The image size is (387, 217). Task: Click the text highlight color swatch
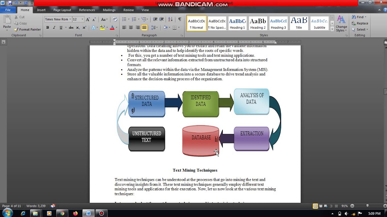pos(102,27)
